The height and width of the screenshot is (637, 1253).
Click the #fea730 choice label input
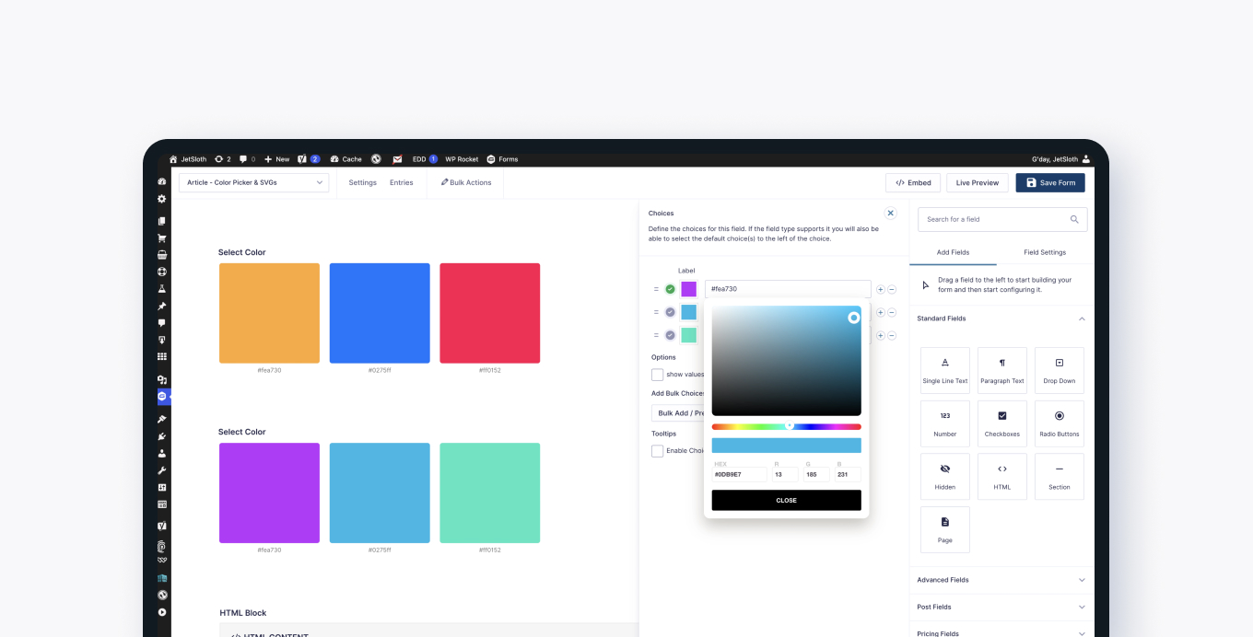[x=788, y=289]
